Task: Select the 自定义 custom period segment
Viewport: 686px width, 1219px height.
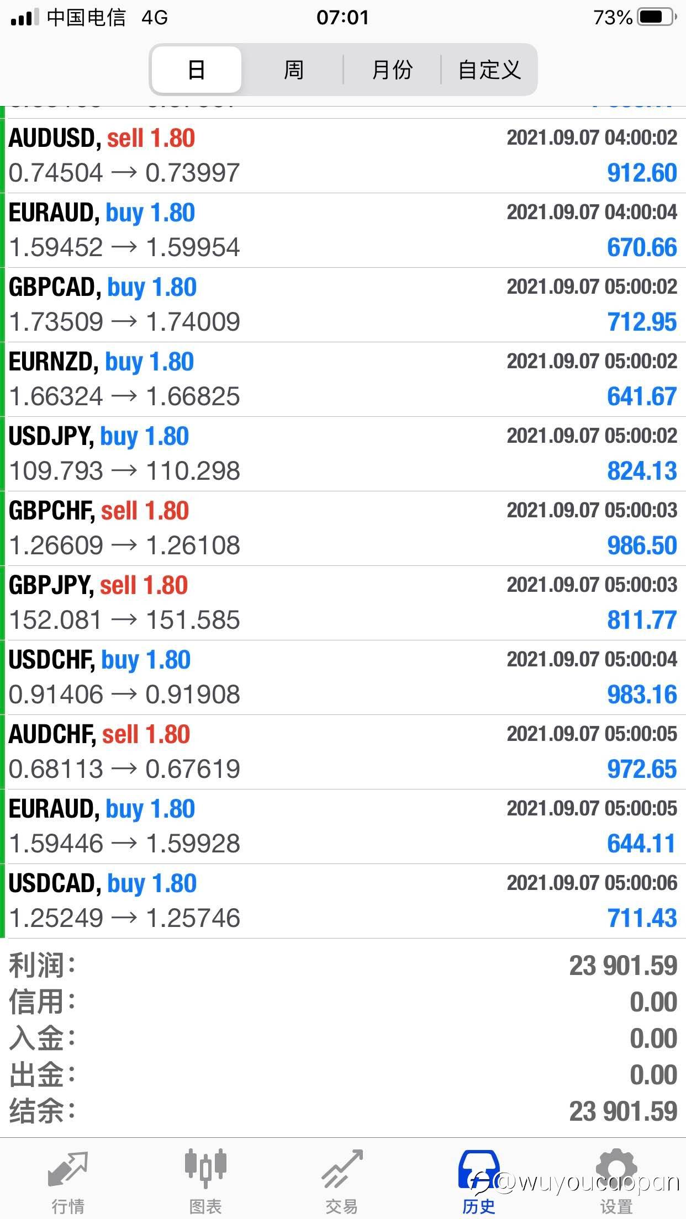Action: (489, 70)
